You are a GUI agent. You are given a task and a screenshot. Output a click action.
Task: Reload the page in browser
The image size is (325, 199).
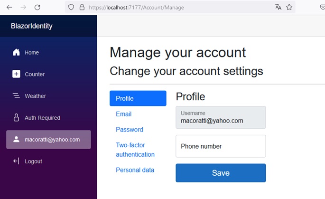(x=37, y=8)
